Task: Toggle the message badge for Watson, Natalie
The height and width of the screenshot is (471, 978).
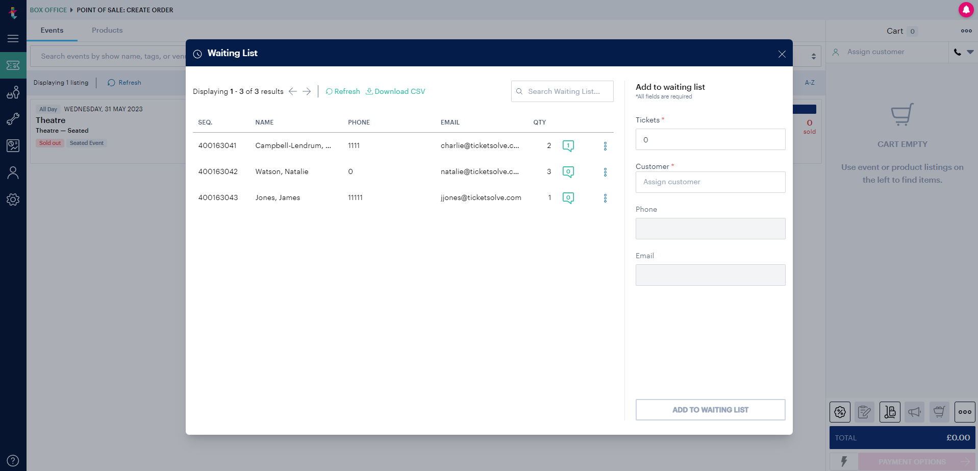Action: click(568, 171)
